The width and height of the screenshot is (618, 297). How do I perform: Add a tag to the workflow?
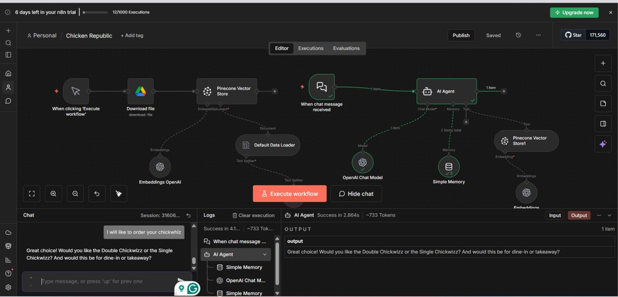tap(132, 36)
